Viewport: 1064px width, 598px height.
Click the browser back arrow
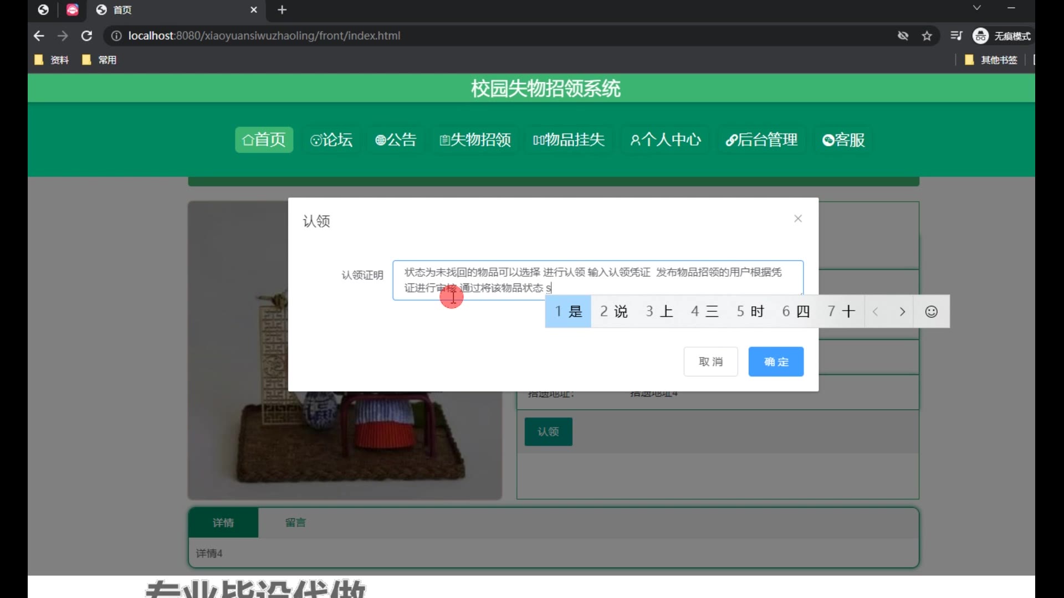[x=39, y=36]
